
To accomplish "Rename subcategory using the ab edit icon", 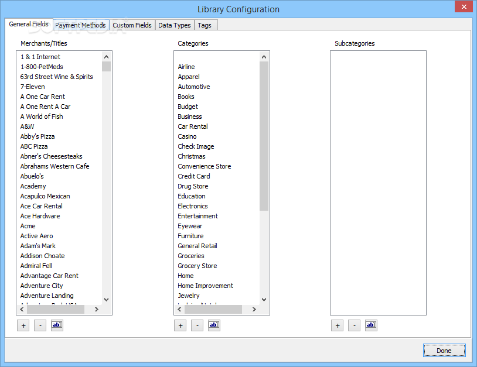I will pyautogui.click(x=371, y=325).
